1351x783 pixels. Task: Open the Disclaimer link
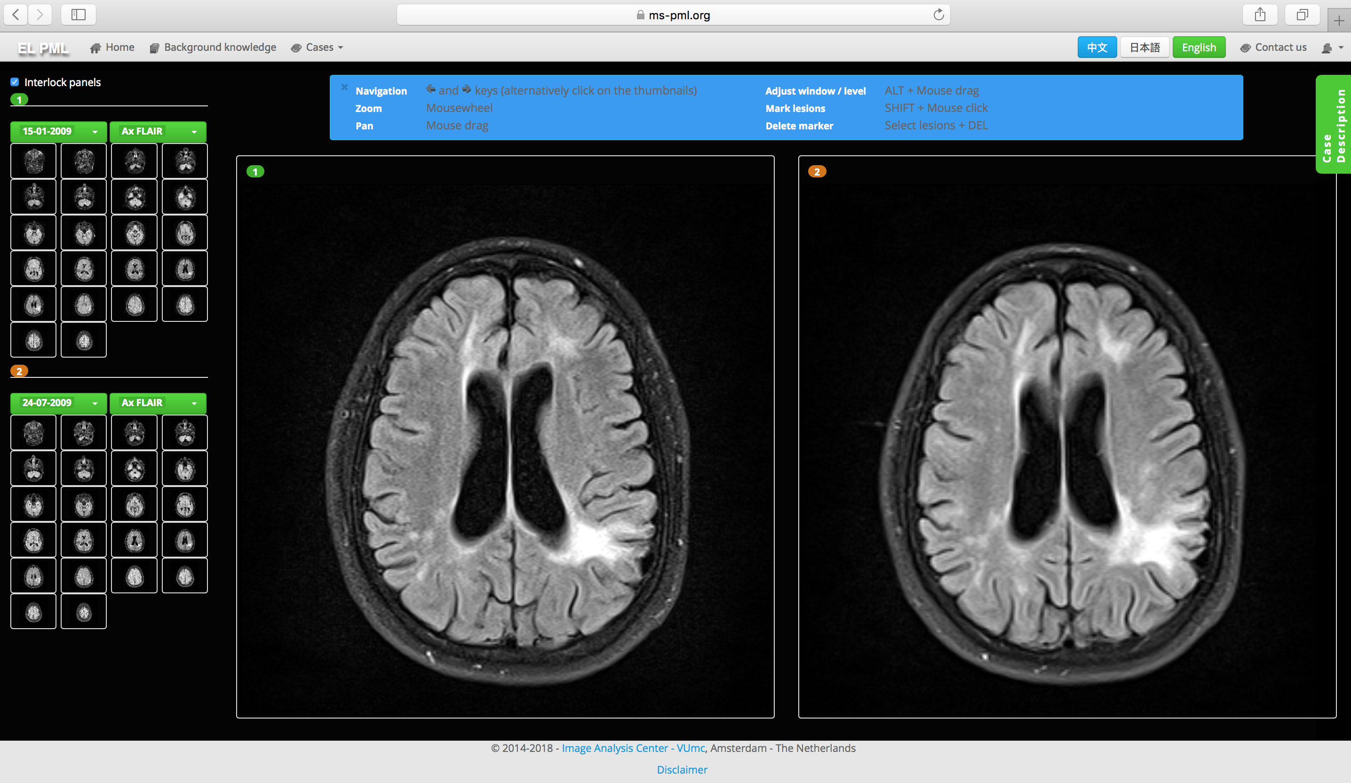682,770
